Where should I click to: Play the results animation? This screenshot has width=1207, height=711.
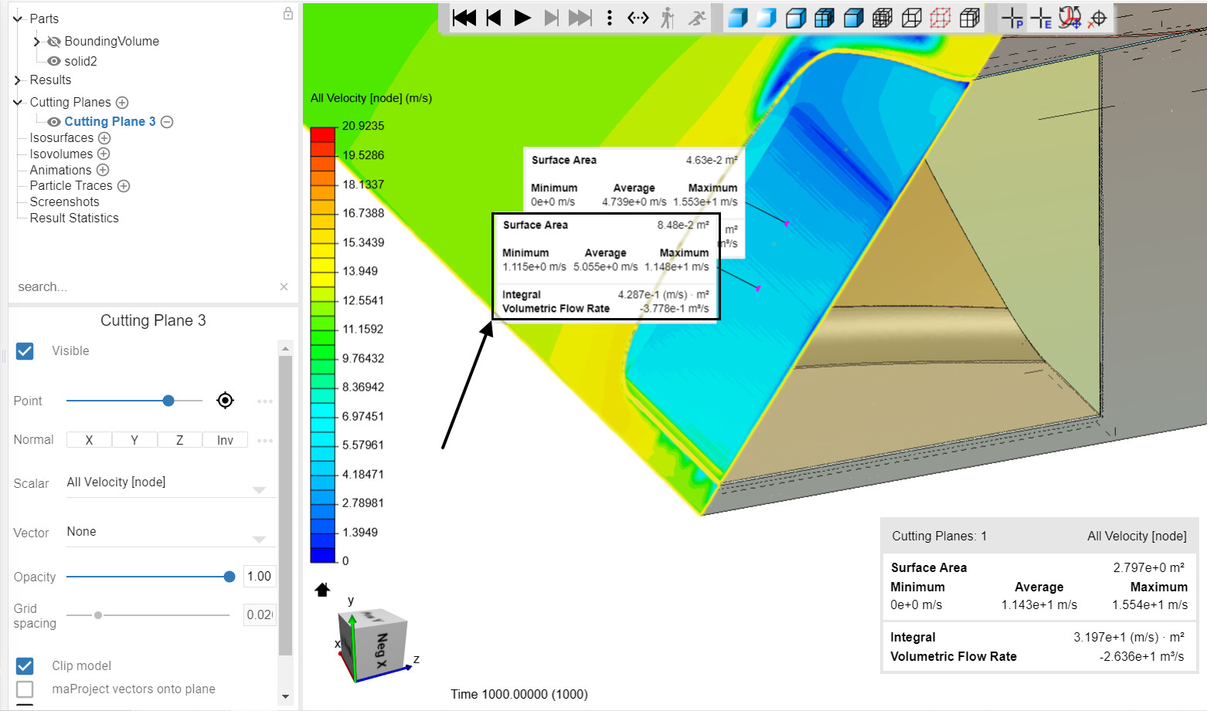523,18
